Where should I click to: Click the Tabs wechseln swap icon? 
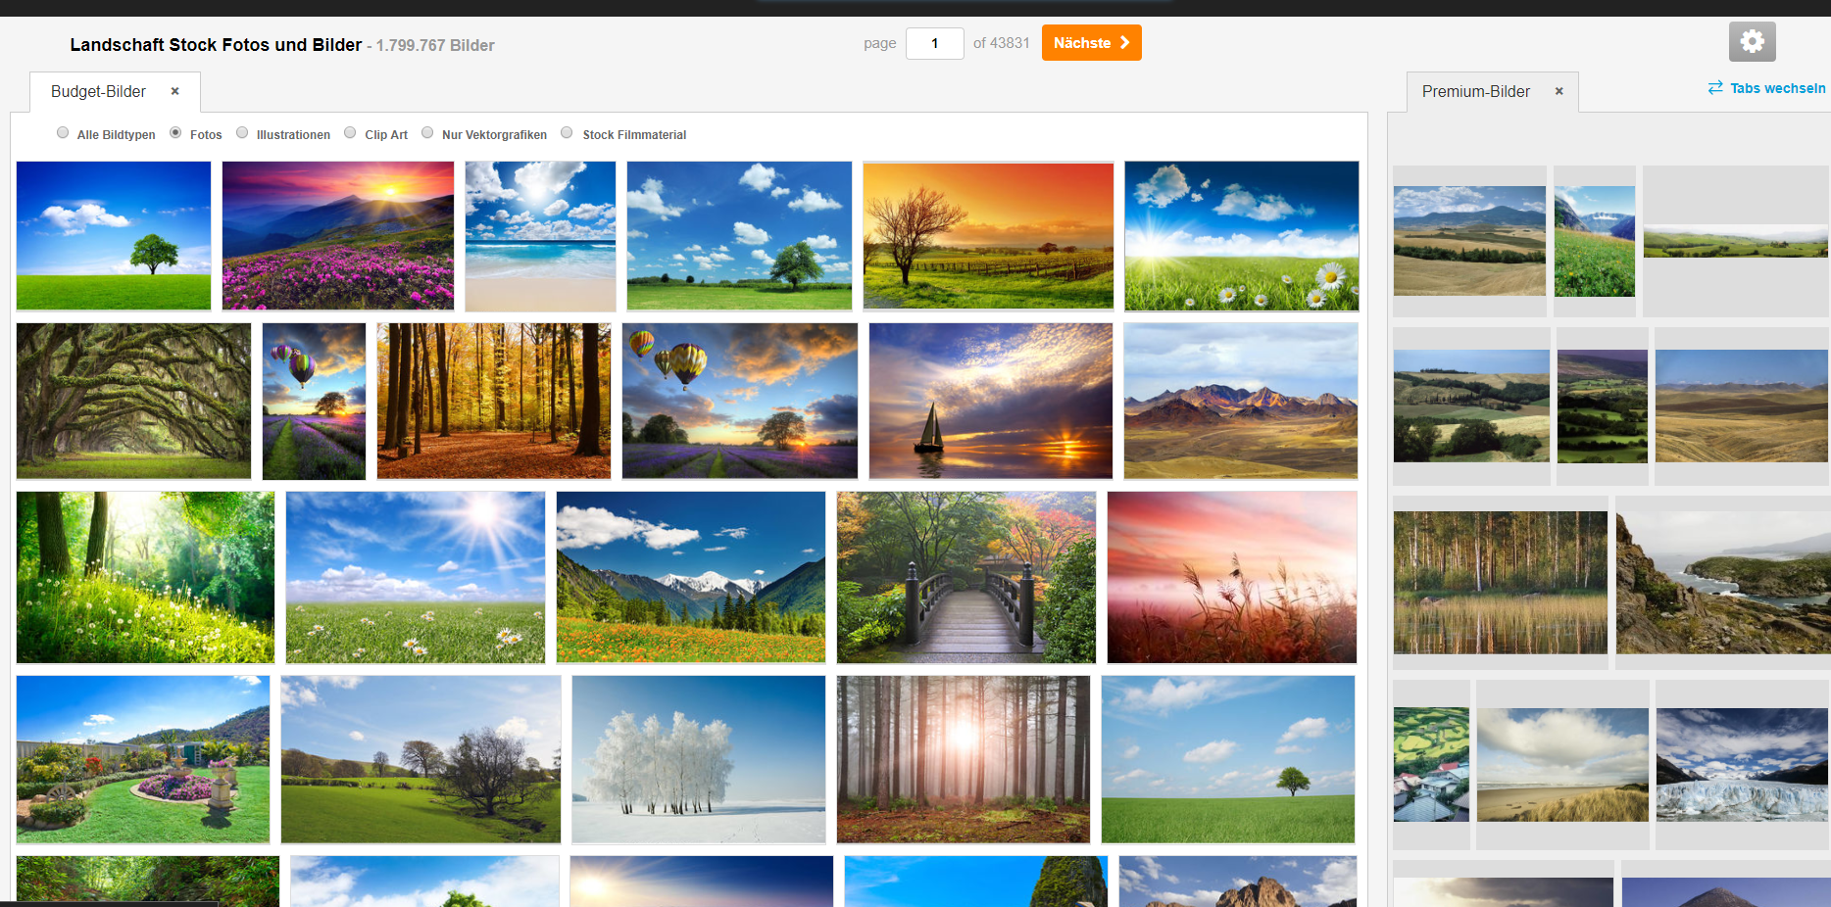(x=1715, y=88)
